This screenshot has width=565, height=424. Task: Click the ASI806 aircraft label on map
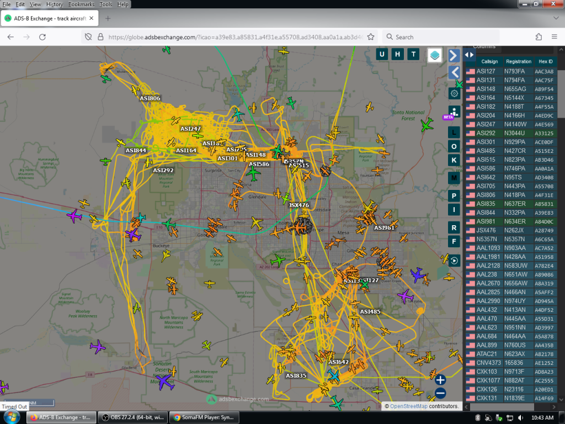150,98
